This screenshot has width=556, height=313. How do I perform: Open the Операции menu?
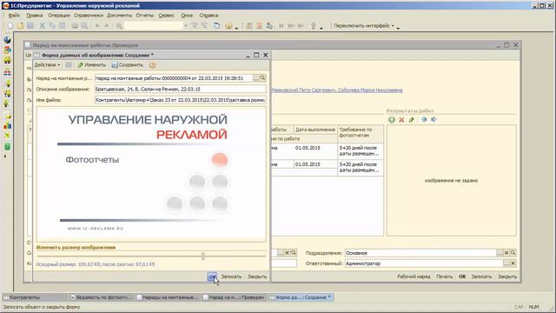pyautogui.click(x=59, y=16)
